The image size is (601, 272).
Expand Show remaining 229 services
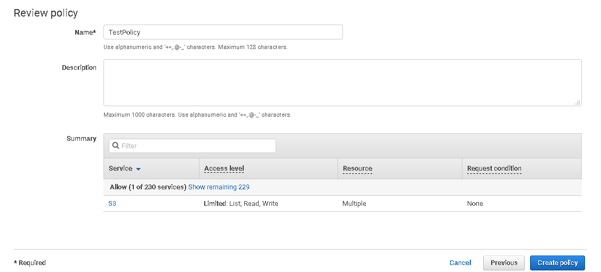[x=219, y=187]
